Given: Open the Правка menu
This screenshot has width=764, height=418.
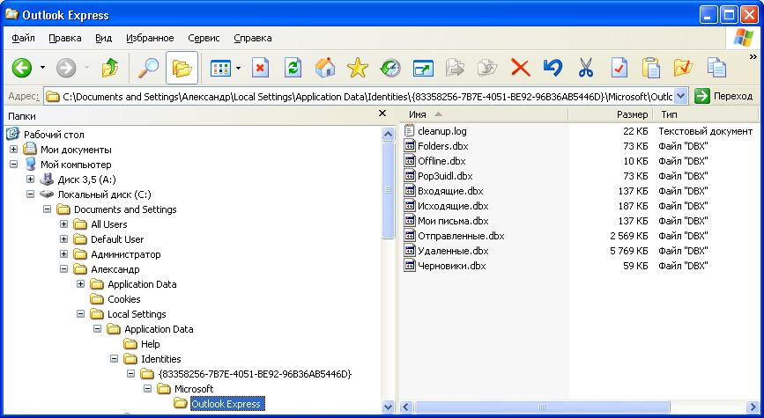Looking at the screenshot, I should coord(65,38).
